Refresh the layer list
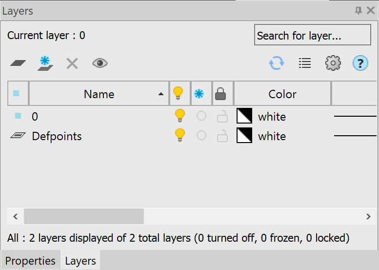 coord(277,63)
